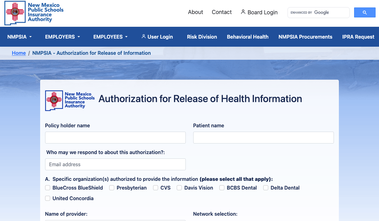The width and height of the screenshot is (379, 221).
Task: Click the person icon beside Board Login
Action: 243,12
